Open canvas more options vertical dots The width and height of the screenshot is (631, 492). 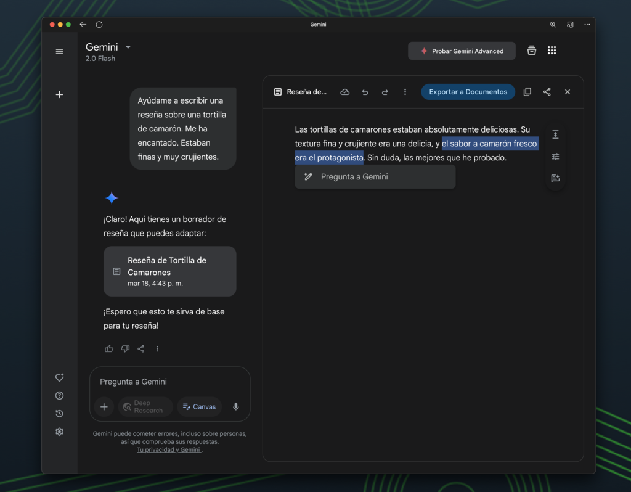click(x=405, y=92)
